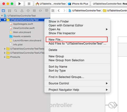127x112 pixels.
Task: Click the Xcode scheme app icon
Action: point(37,4)
